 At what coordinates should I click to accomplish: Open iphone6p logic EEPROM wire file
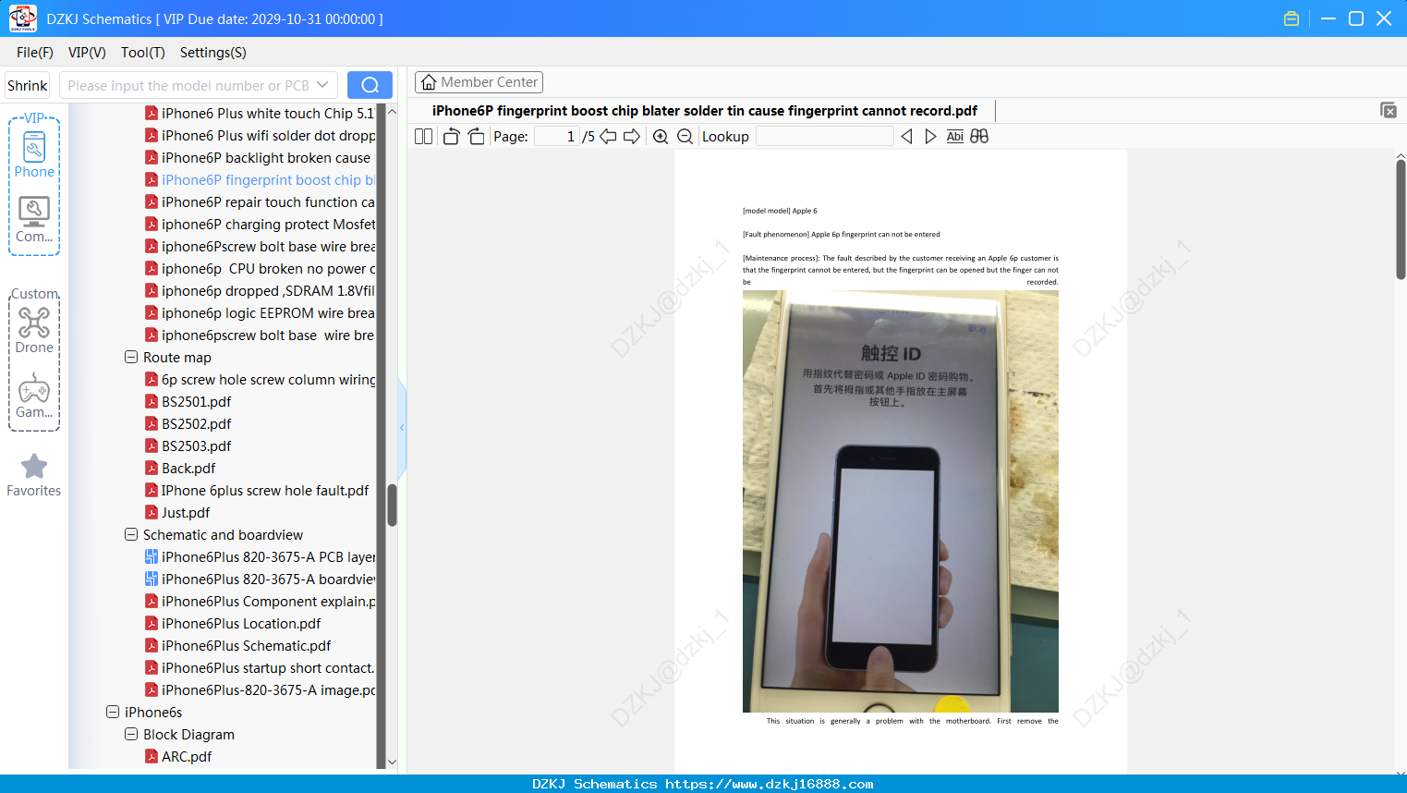261,312
